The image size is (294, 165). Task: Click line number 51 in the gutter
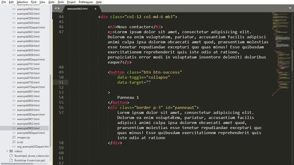pyautogui.click(x=61, y=82)
